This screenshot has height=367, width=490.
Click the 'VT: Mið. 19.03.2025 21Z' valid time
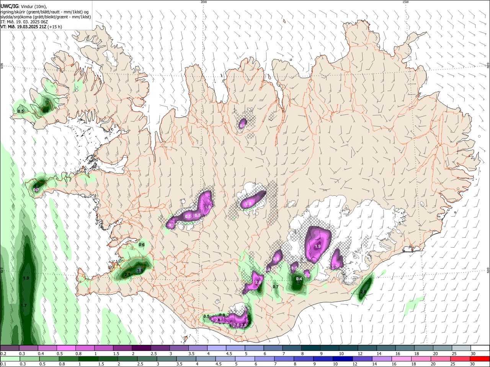tap(23, 27)
